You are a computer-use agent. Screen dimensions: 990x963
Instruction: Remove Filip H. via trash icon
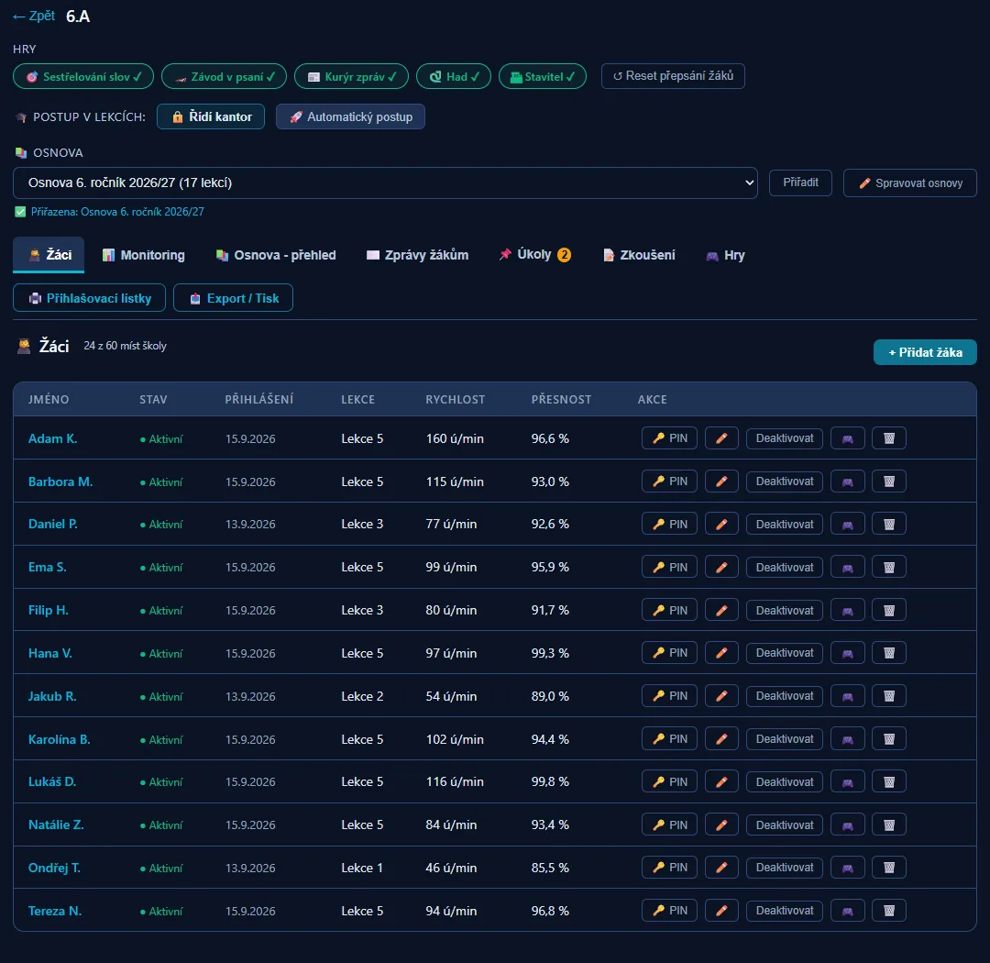click(889, 611)
